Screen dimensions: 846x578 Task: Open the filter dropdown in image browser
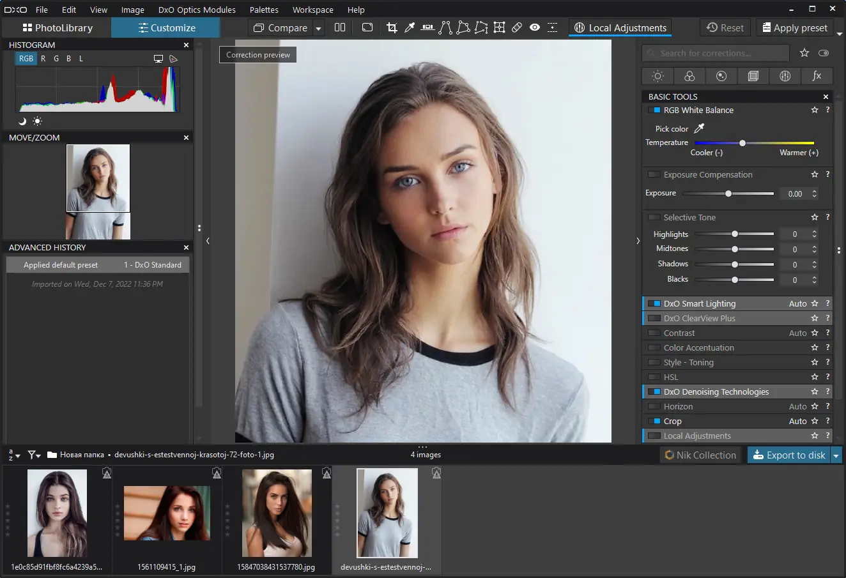[x=34, y=455]
